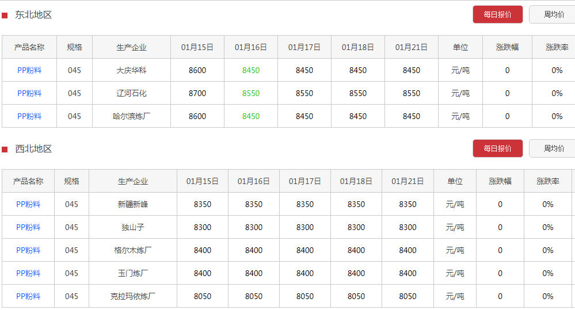Open PP粉料 link in 辽河石化 row
This screenshot has width=575, height=310.
pos(29,93)
